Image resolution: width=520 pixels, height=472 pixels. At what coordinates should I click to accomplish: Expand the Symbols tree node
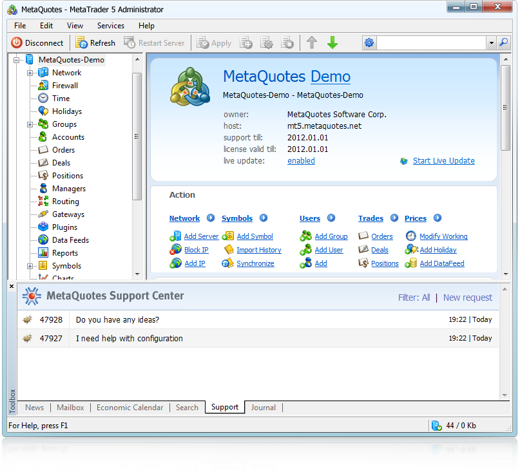[x=30, y=266]
